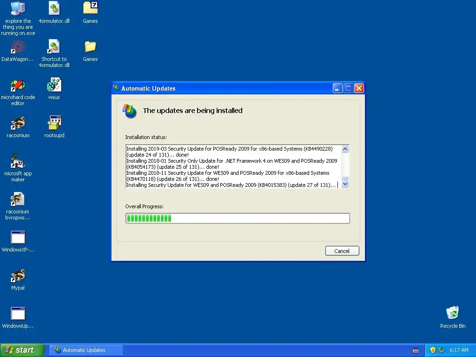This screenshot has width=476, height=357.
Task: Click the yellow security shield tray icon
Action: point(433,350)
